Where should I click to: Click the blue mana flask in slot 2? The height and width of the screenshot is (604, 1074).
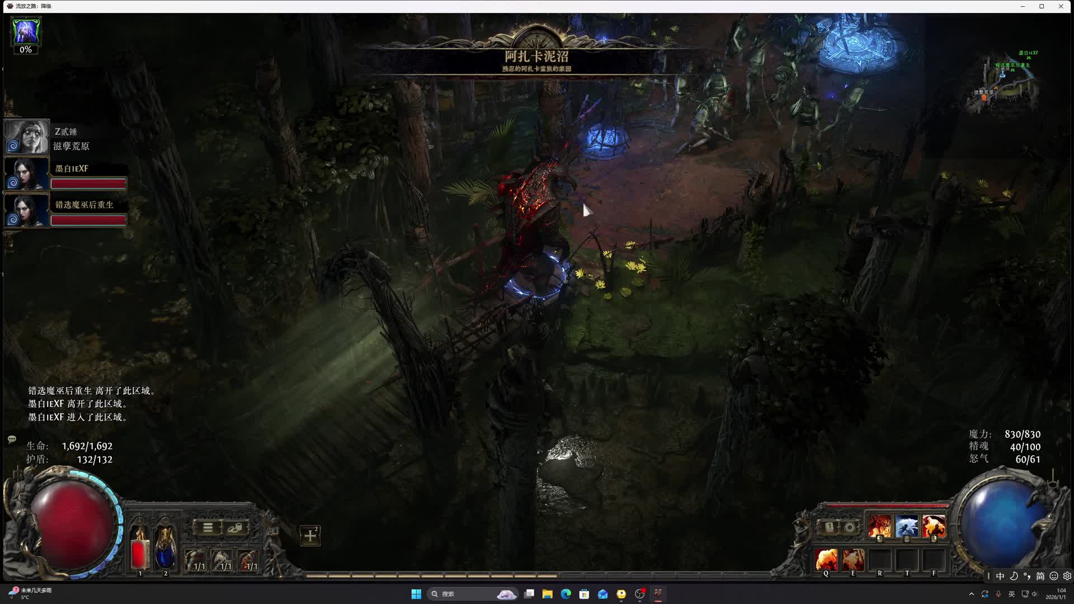[x=165, y=549]
